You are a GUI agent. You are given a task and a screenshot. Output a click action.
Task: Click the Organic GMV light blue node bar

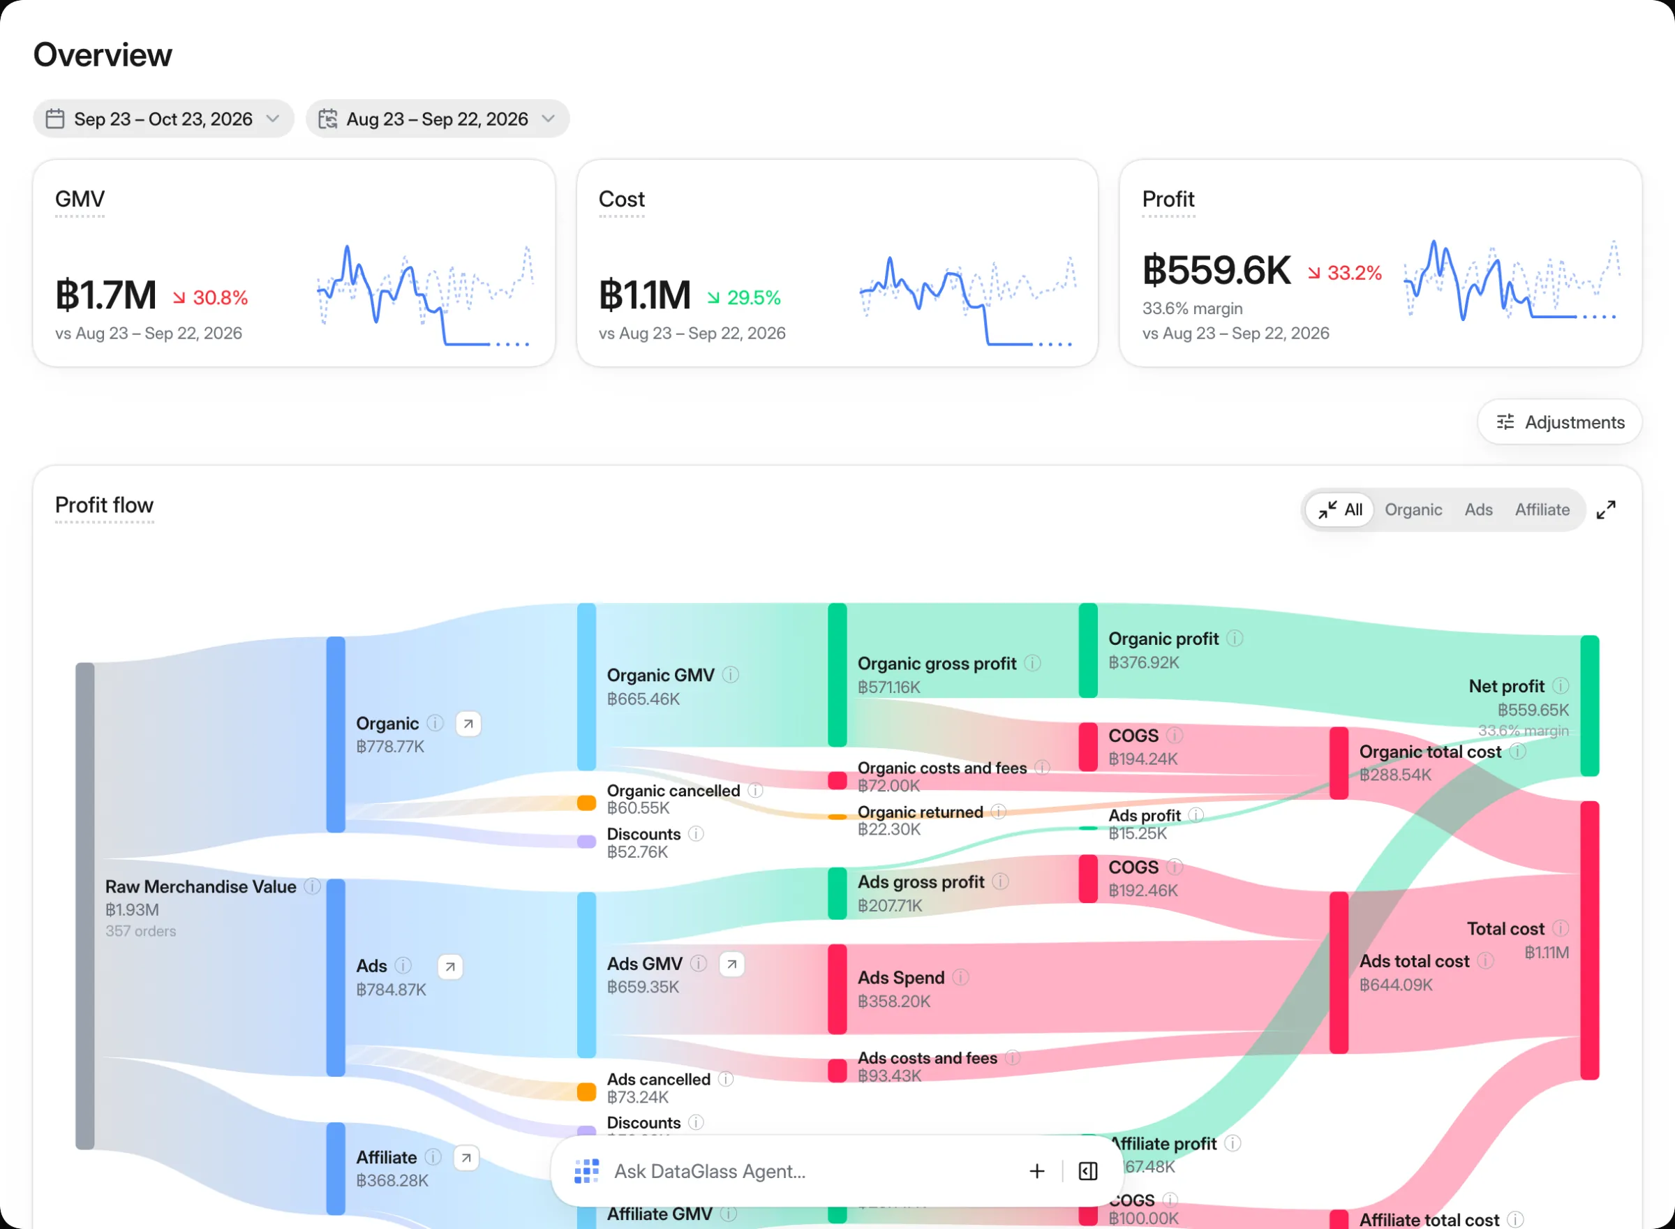pyautogui.click(x=587, y=687)
